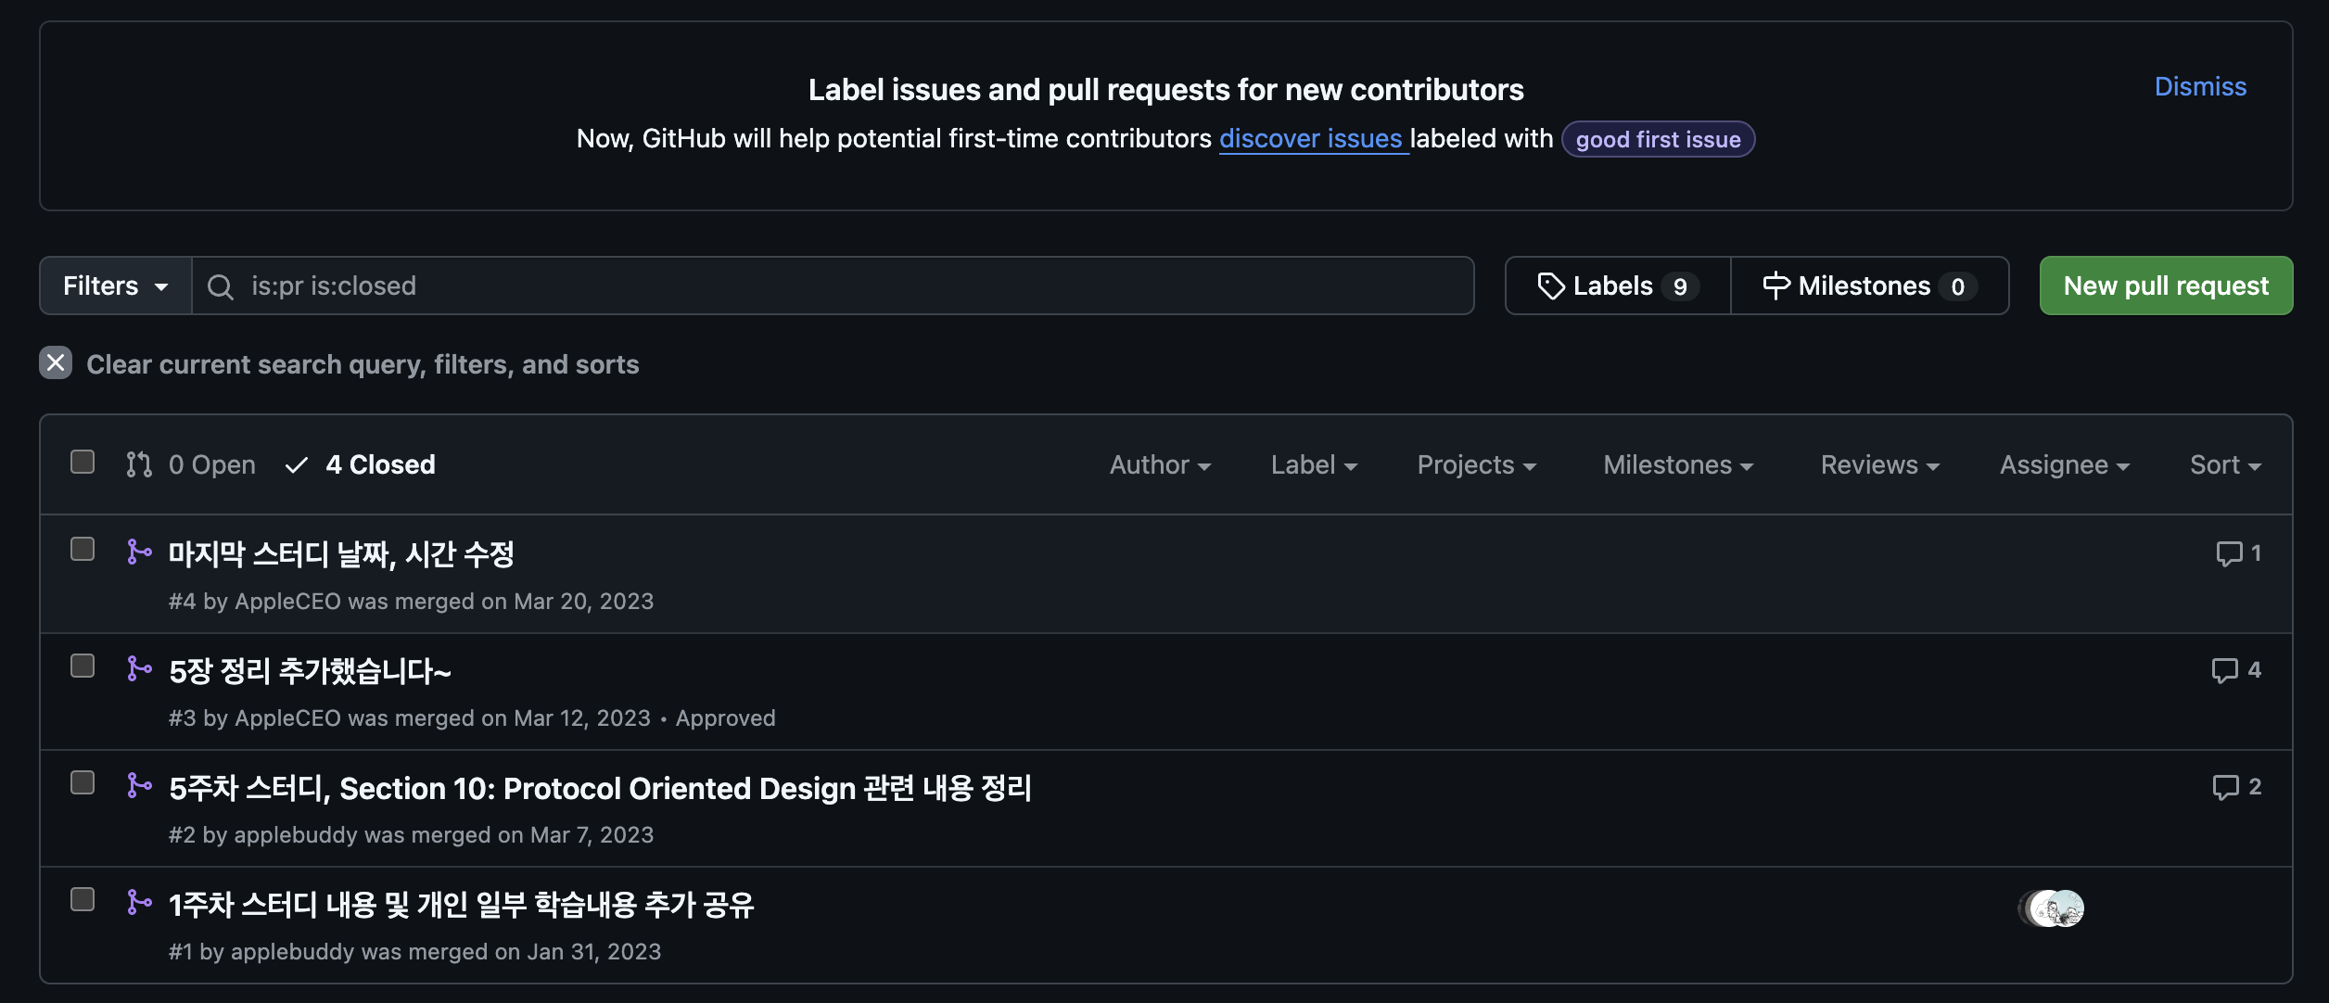Click into the is:pr is:closed search field

click(834, 286)
